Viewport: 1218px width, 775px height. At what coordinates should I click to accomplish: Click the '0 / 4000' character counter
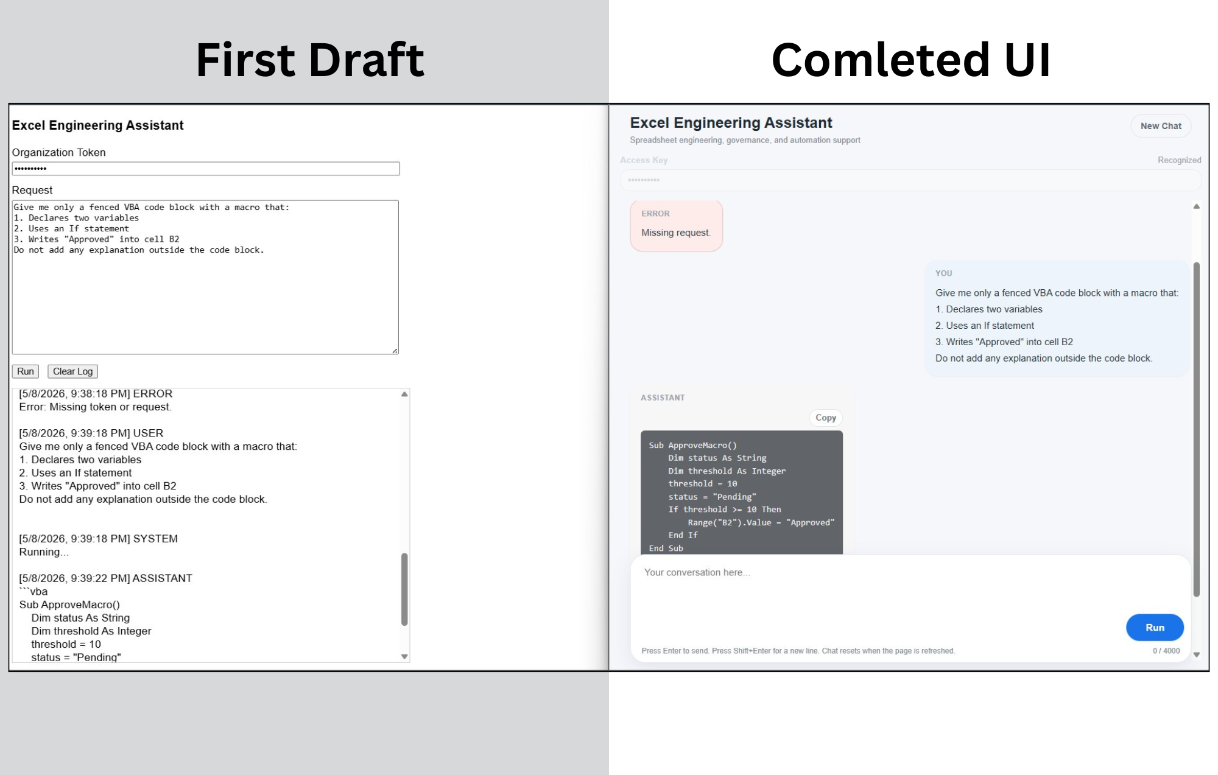pyautogui.click(x=1166, y=651)
